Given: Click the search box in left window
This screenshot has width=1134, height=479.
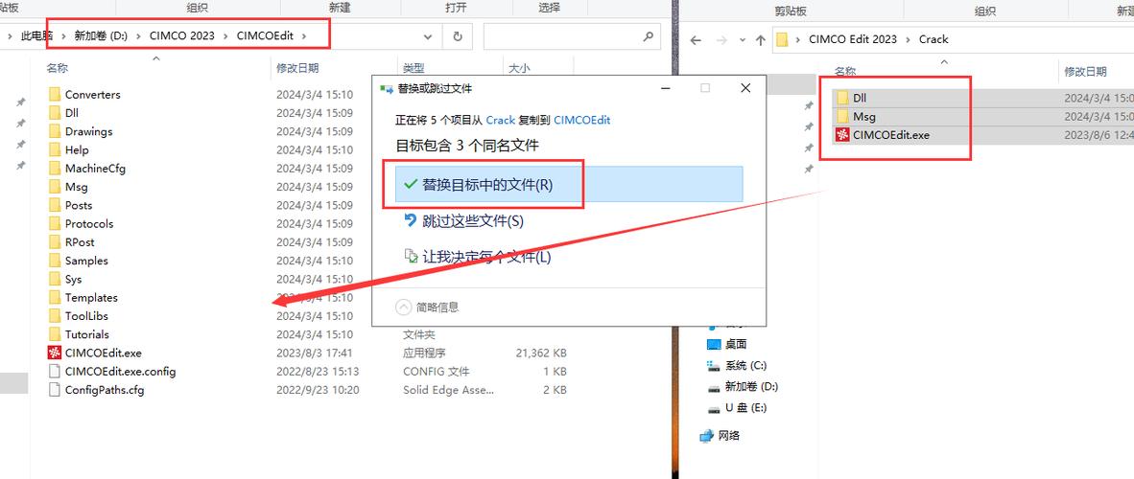Looking at the screenshot, I should point(572,36).
